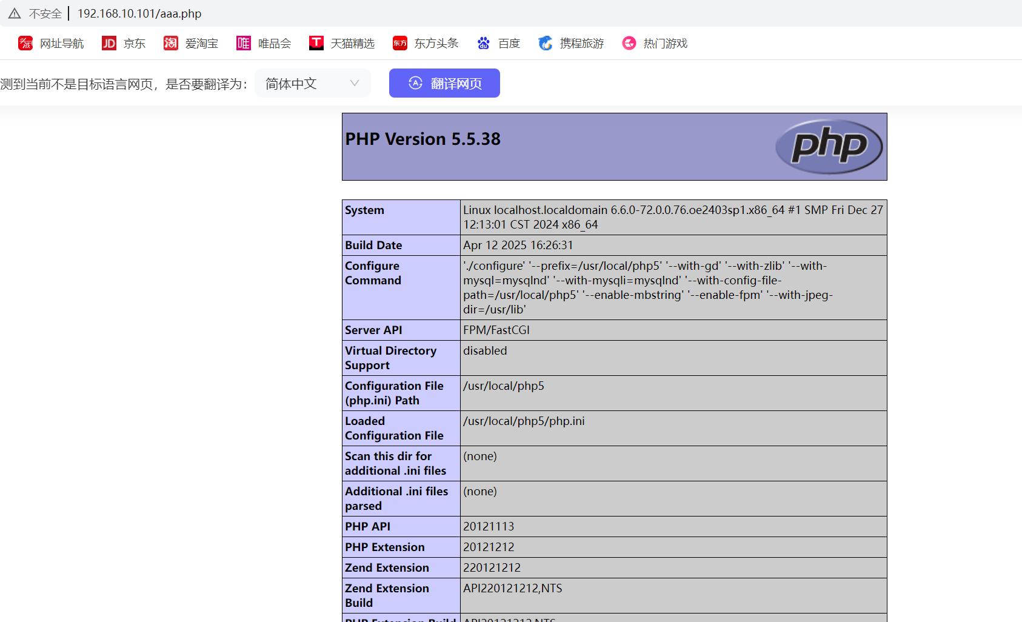Click the Zend Extension Build label
This screenshot has width=1022, height=622.
387,595
